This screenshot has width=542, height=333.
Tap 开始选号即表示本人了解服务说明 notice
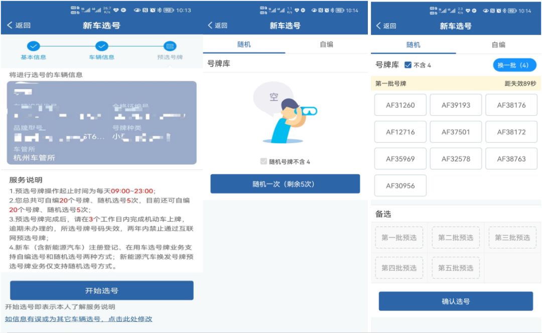60,307
